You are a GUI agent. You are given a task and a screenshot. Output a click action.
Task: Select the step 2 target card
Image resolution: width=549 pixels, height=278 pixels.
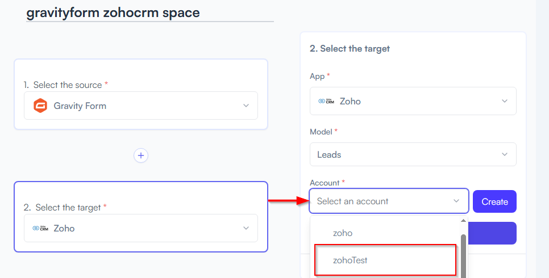click(x=141, y=217)
